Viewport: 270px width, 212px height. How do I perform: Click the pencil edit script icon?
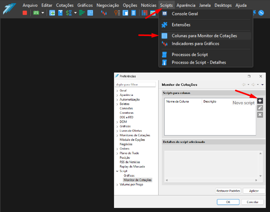pos(260,108)
